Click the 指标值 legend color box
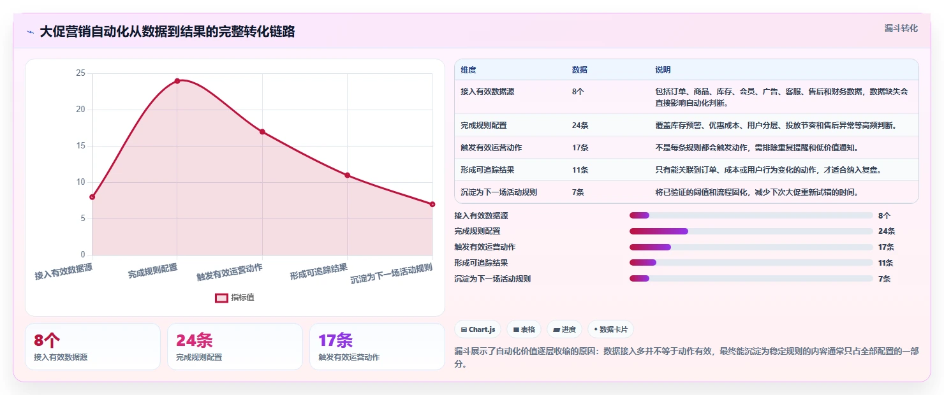 tap(221, 298)
